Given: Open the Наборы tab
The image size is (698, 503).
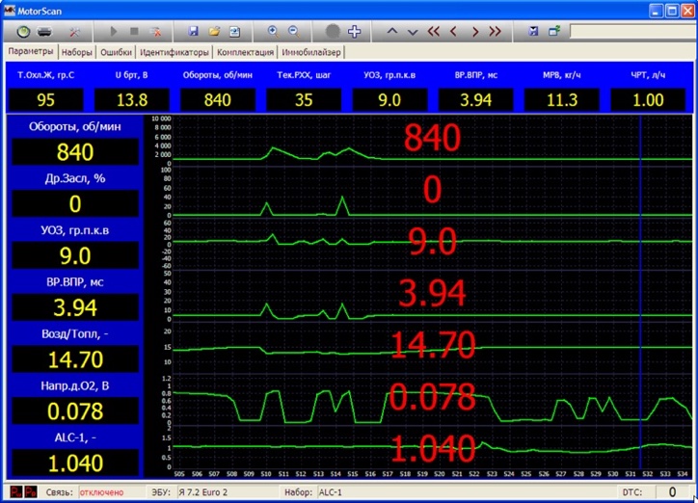Looking at the screenshot, I should click(76, 52).
